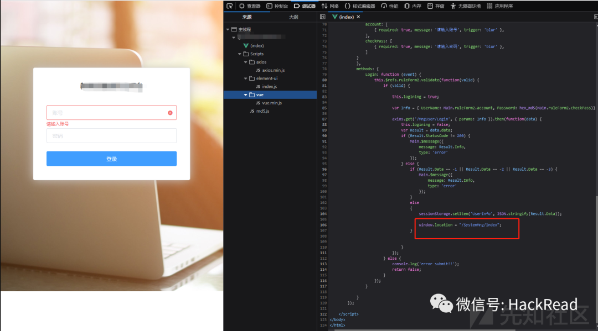Image resolution: width=598 pixels, height=331 pixels.
Task: Click the Vue icon on (index) tree item
Action: [246, 46]
